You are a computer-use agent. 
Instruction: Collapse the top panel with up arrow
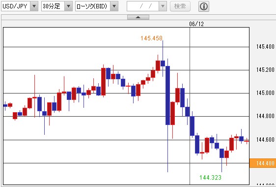click(x=138, y=17)
